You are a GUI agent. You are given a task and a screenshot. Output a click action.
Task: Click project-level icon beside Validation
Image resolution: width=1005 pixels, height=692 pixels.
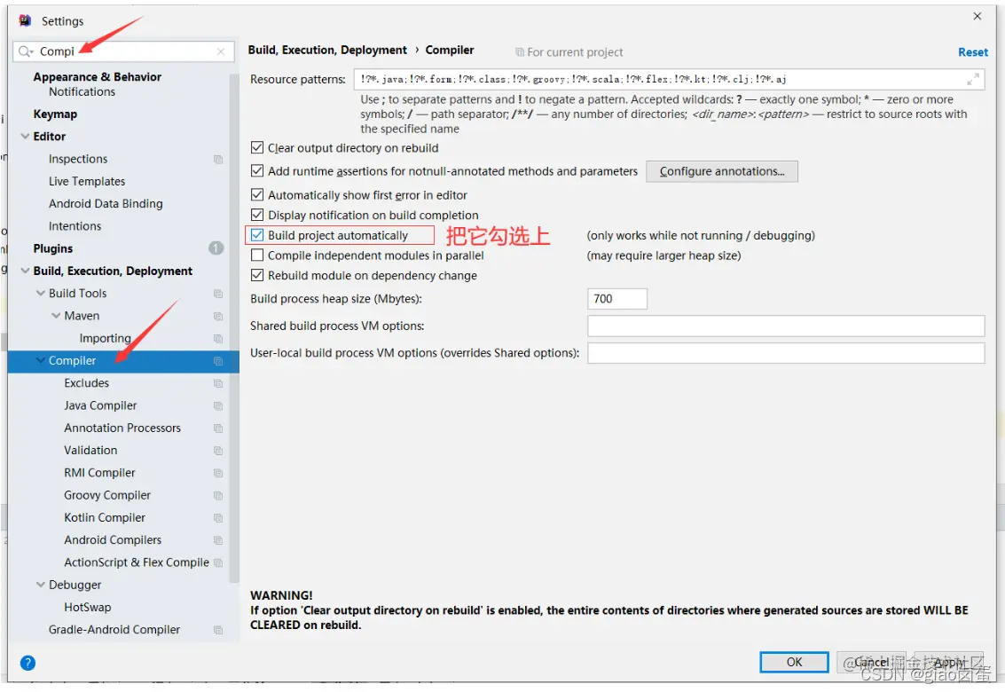point(218,451)
